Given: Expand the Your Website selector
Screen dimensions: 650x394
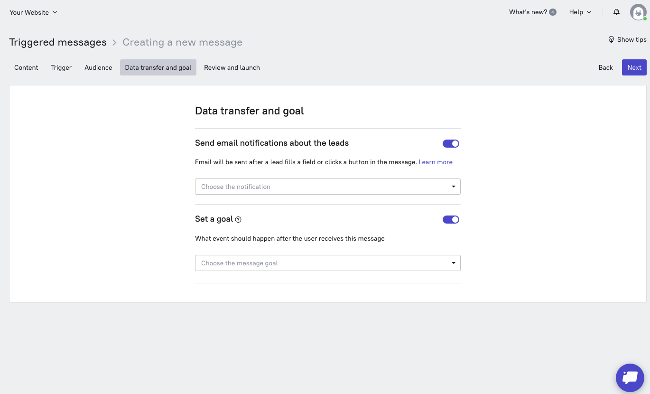Looking at the screenshot, I should [x=33, y=12].
